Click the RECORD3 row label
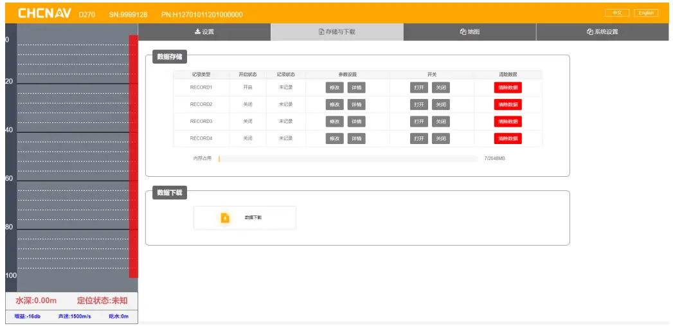The height and width of the screenshot is (326, 673). pos(201,121)
